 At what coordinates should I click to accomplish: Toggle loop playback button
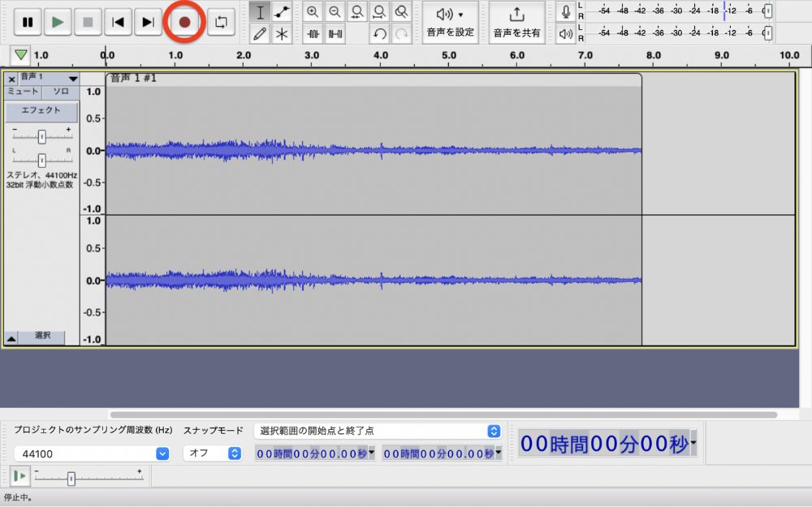[221, 22]
